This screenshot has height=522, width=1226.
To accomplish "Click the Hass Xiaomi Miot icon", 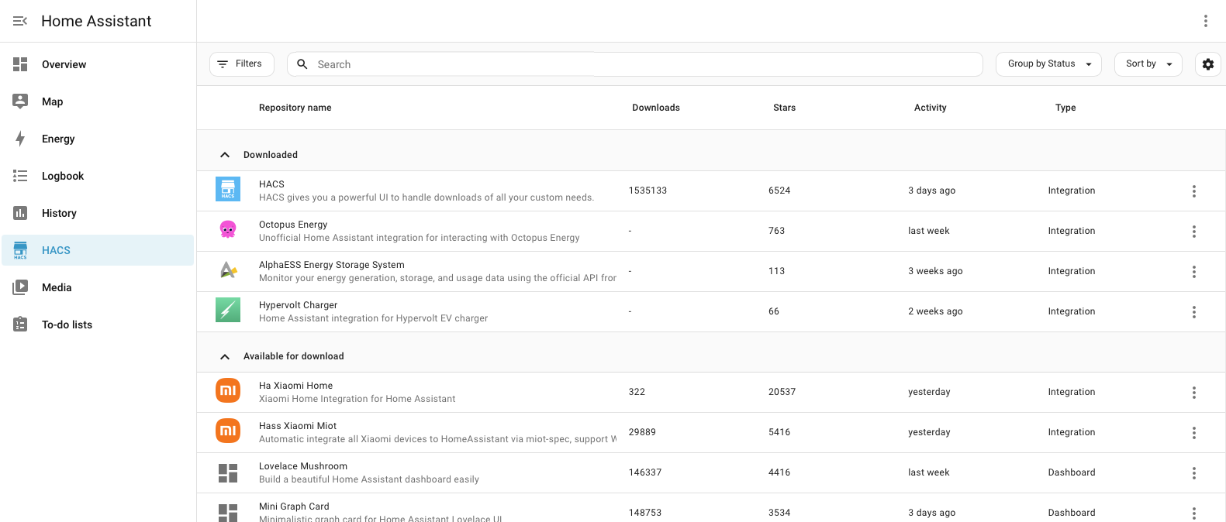I will (x=228, y=431).
